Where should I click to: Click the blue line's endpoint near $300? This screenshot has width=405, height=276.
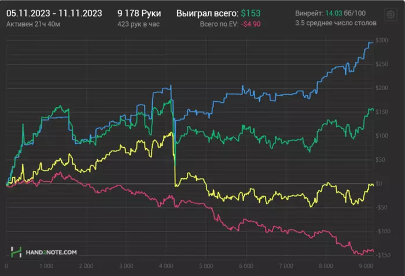click(373, 43)
